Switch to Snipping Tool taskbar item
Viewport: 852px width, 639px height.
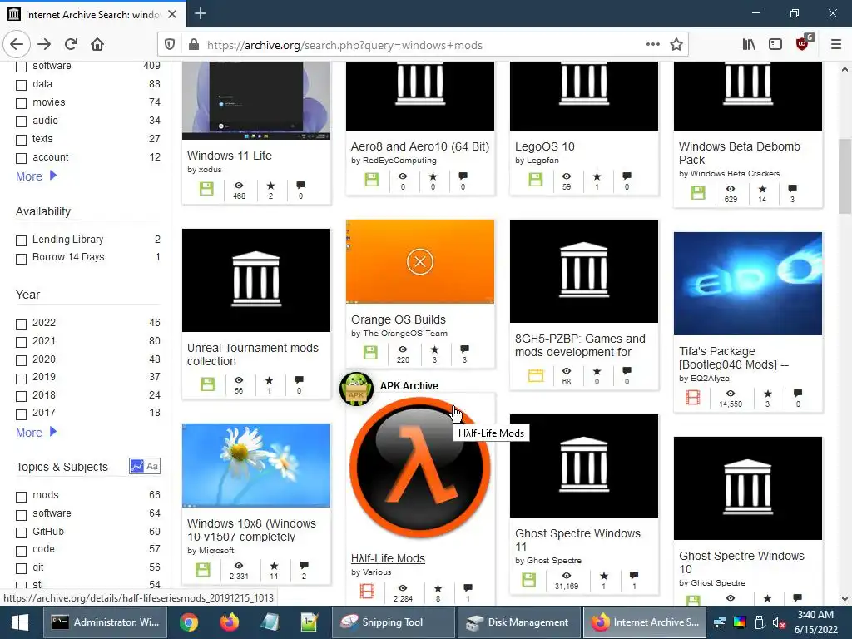pos(393,622)
